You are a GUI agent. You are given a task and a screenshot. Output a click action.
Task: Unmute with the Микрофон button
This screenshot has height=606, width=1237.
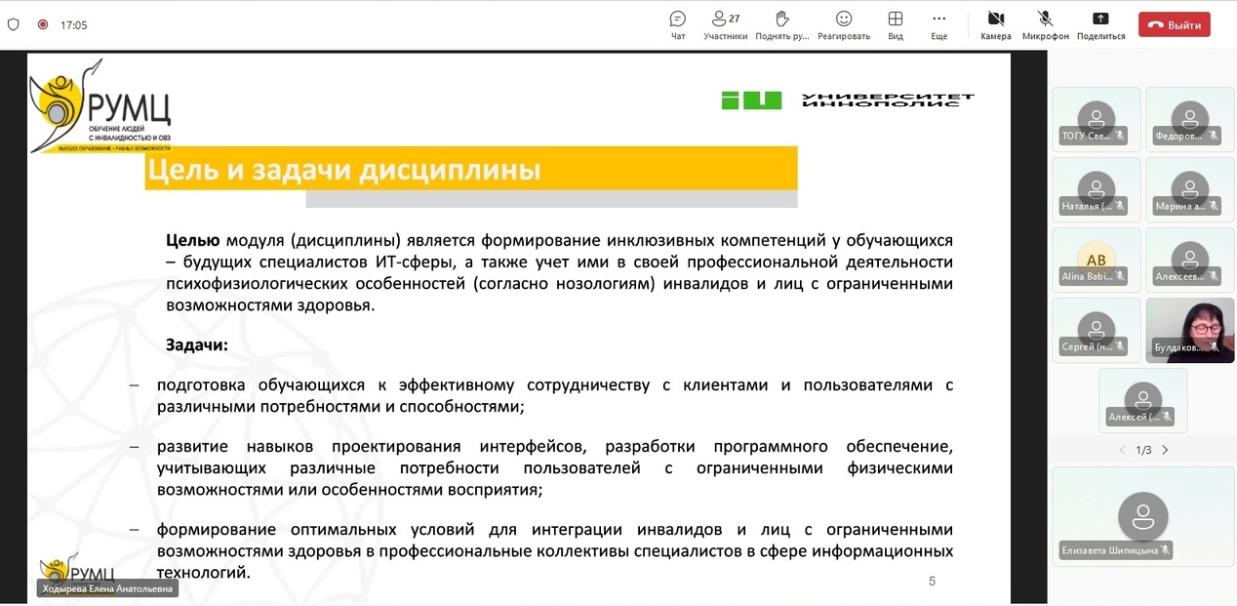(x=1046, y=24)
